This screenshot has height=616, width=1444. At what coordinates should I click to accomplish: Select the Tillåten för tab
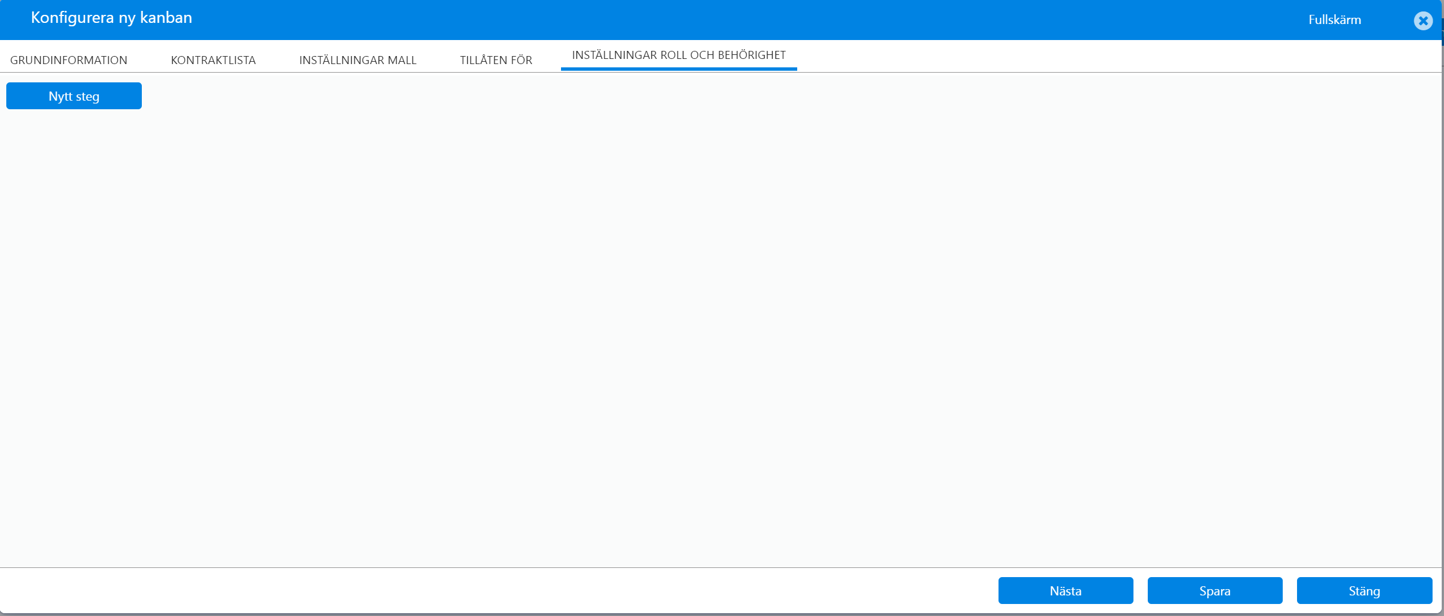click(x=496, y=60)
